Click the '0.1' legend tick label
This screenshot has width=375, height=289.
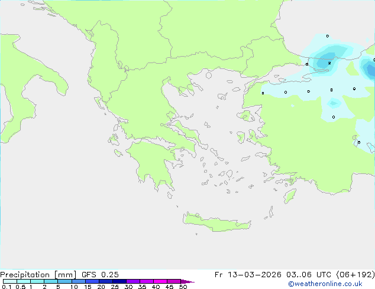tap(6, 287)
